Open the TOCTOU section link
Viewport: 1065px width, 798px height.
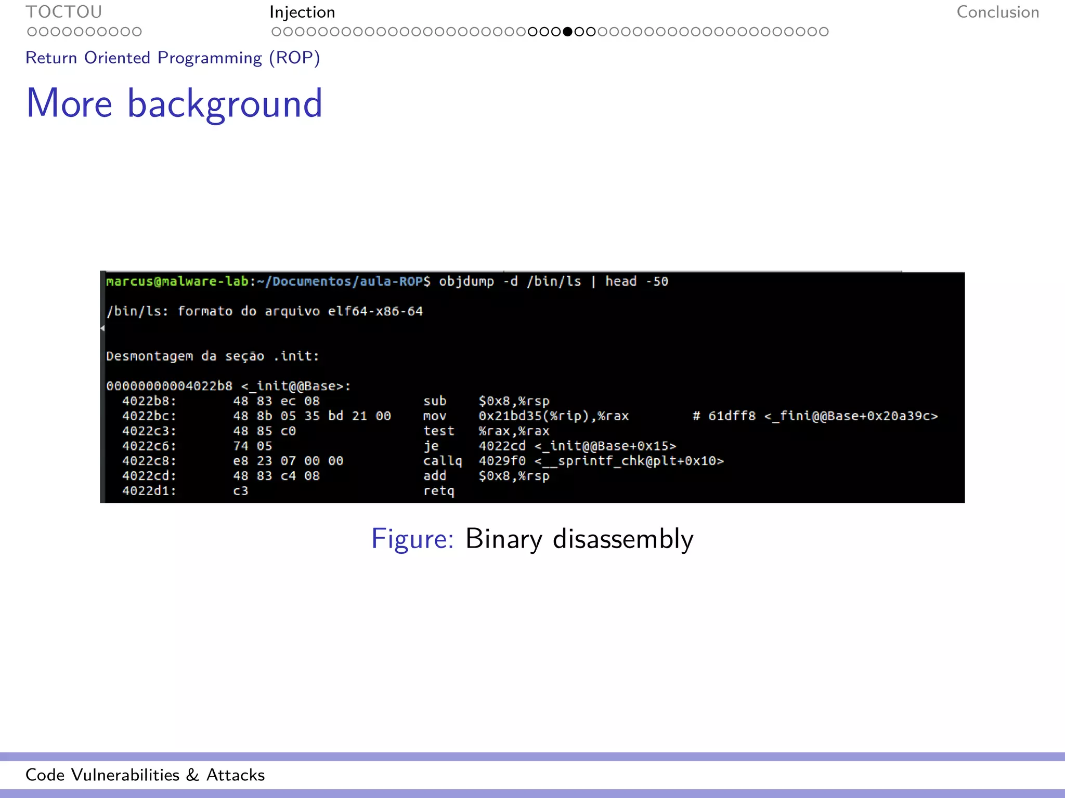(64, 11)
